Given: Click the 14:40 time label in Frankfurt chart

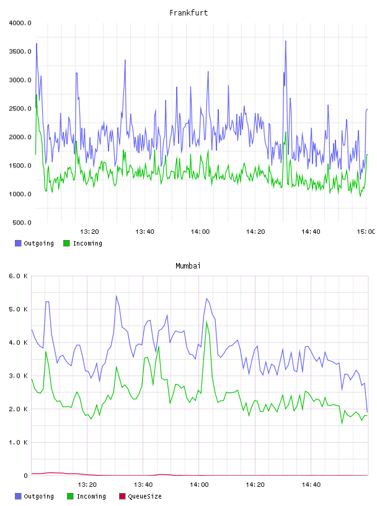Looking at the screenshot, I should [x=311, y=232].
